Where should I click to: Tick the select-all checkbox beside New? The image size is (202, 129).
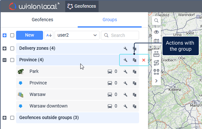[12, 35]
